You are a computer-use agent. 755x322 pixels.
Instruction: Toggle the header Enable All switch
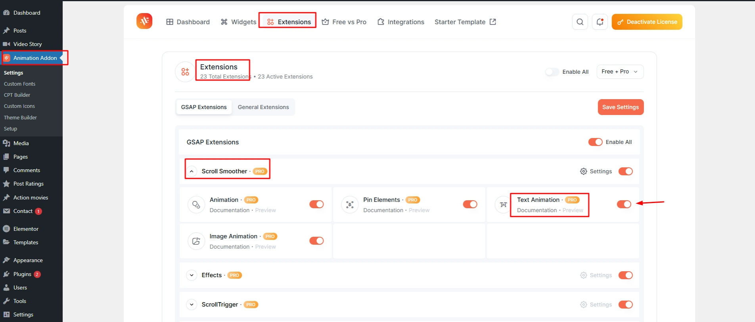552,72
